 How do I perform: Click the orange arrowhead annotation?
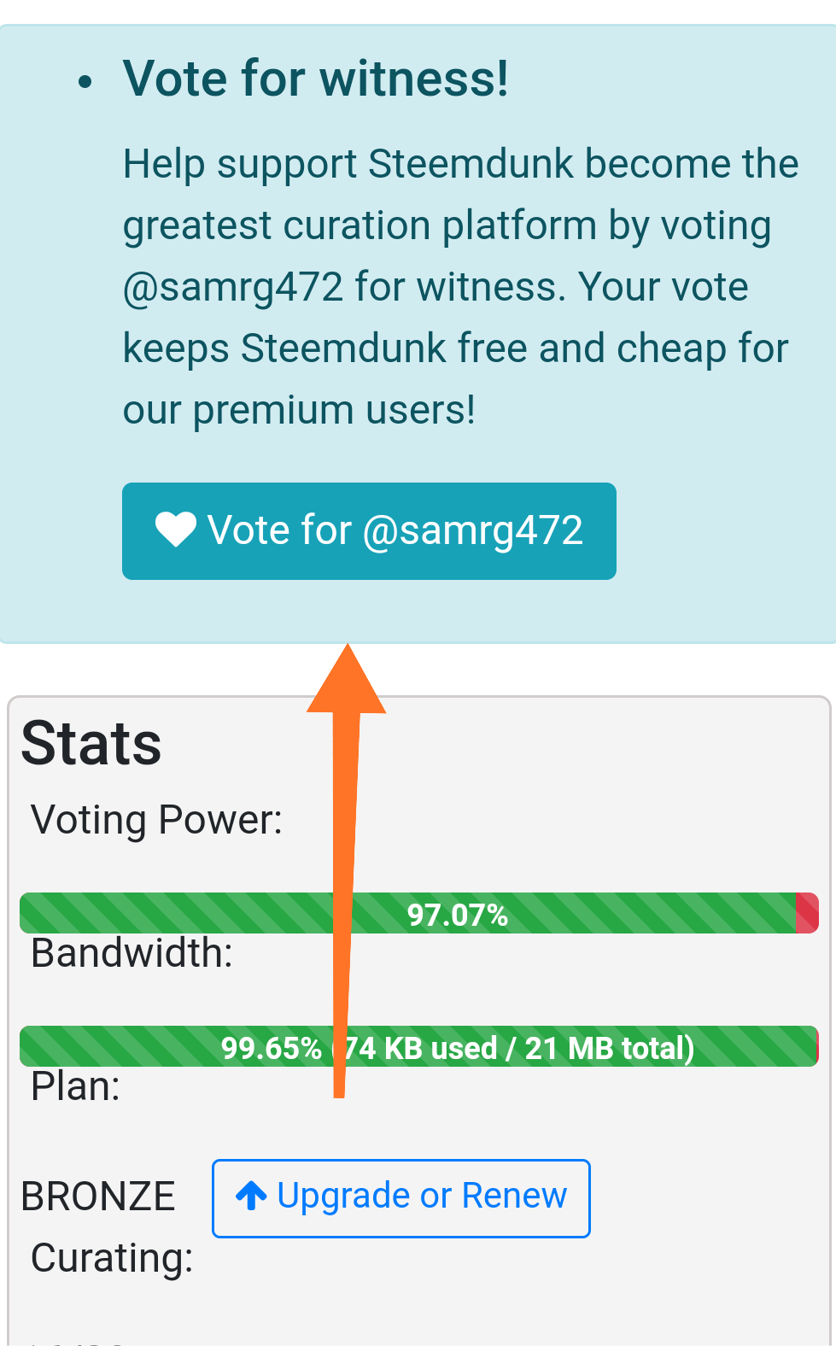[x=347, y=682]
